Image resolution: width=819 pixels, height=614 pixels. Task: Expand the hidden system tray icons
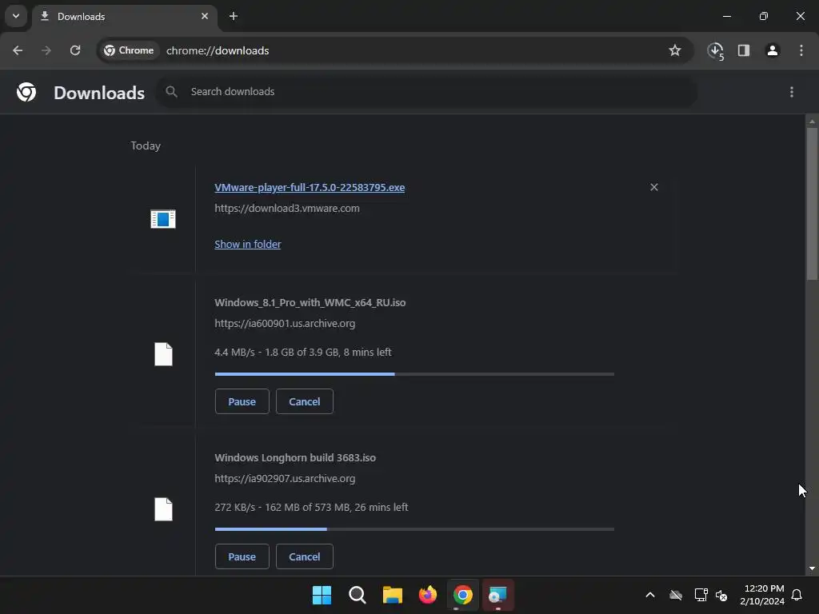(650, 595)
